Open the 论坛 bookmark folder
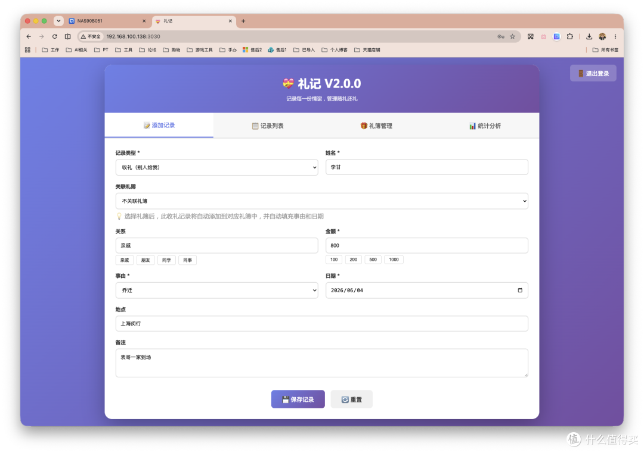 148,49
